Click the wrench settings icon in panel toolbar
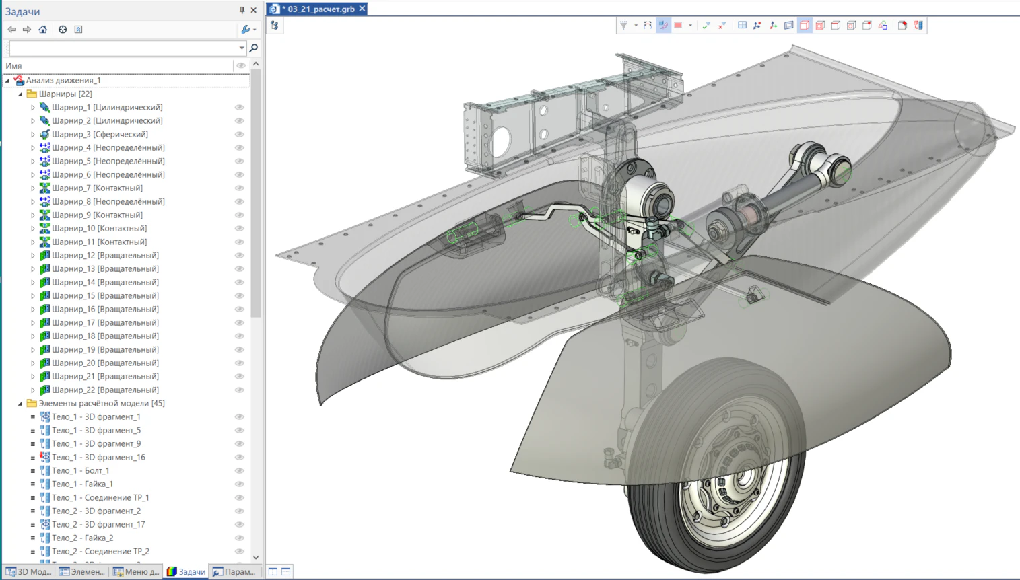Viewport: 1020px width, 580px height. coord(246,30)
